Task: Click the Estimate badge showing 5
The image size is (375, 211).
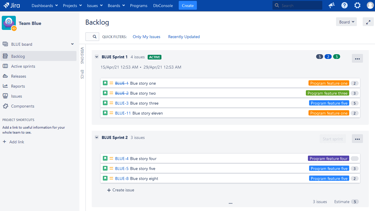Action: click(x=355, y=202)
